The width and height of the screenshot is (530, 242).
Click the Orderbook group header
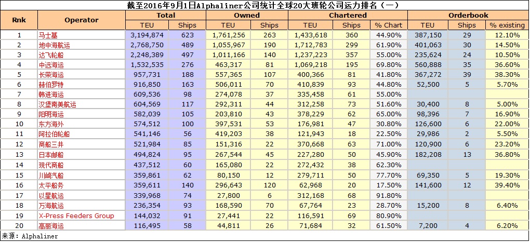click(x=468, y=16)
